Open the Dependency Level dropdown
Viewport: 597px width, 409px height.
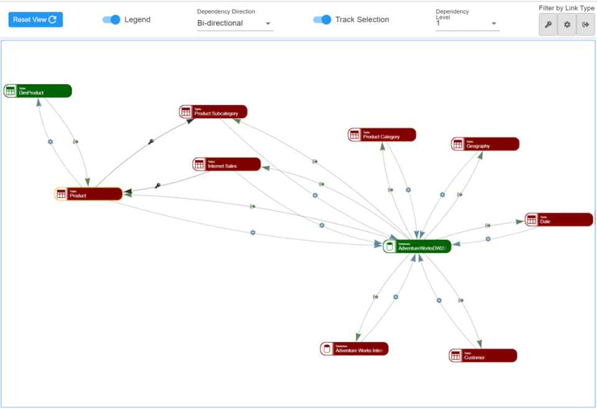coord(468,24)
